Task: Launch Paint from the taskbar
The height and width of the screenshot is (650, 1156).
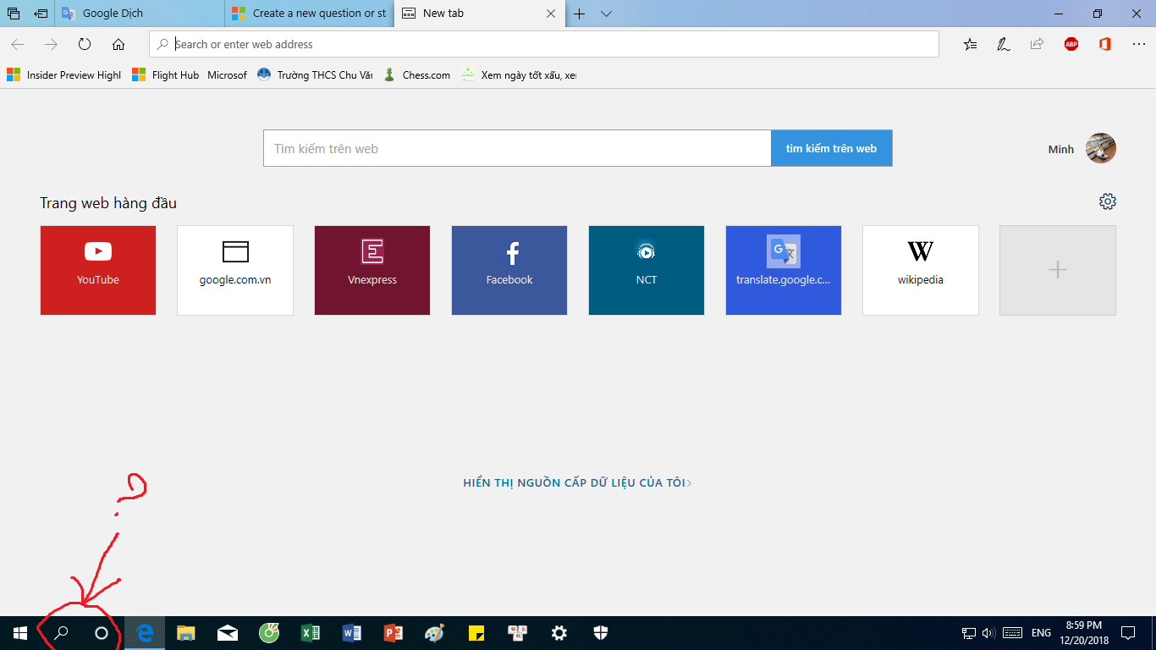Action: (434, 633)
